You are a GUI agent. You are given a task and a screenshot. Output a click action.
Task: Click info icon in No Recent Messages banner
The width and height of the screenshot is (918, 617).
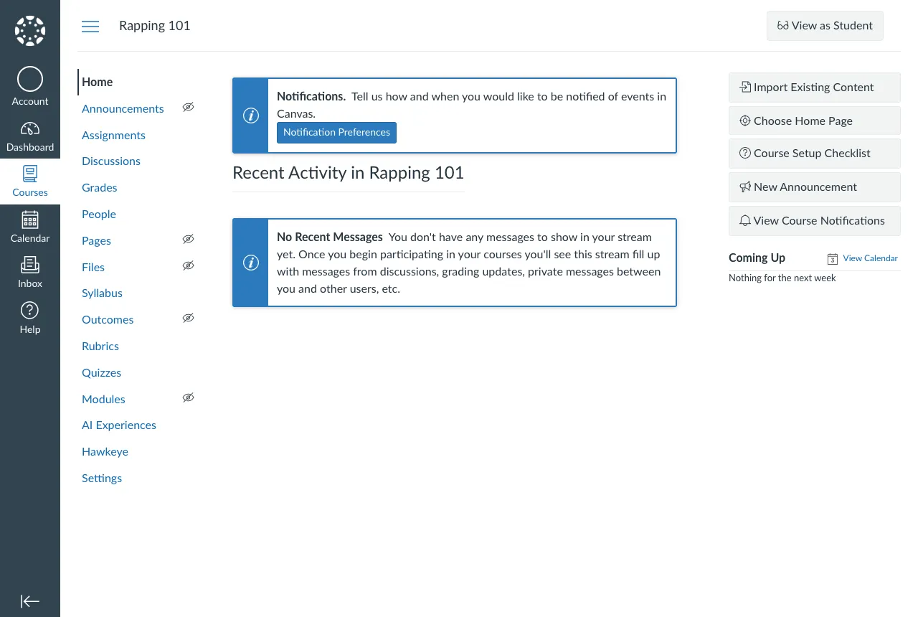pos(250,263)
